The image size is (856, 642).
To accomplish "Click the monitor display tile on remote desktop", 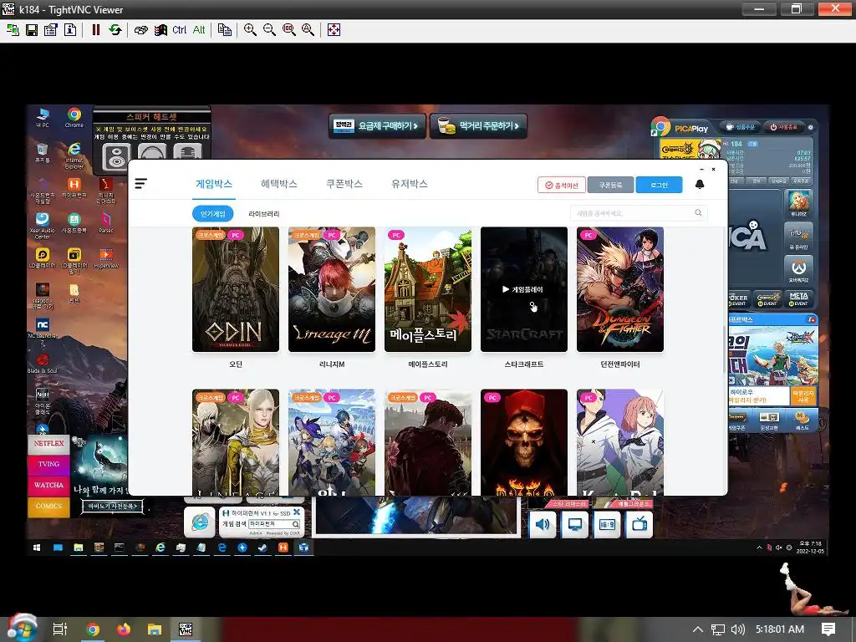I will (x=575, y=525).
